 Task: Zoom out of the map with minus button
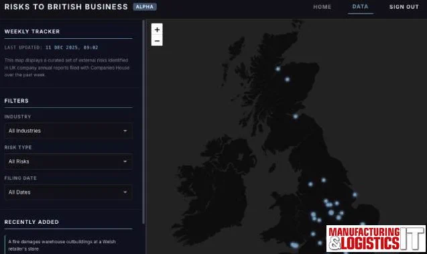point(157,41)
